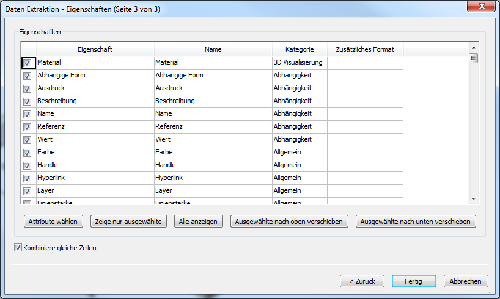Toggle the Hyperlink property checkbox
The height and width of the screenshot is (299, 500).
coord(28,178)
